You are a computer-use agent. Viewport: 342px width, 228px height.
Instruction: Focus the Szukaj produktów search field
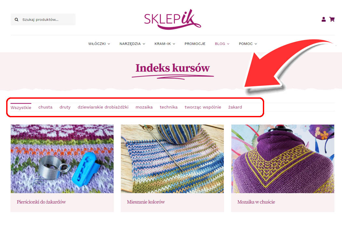(x=43, y=20)
